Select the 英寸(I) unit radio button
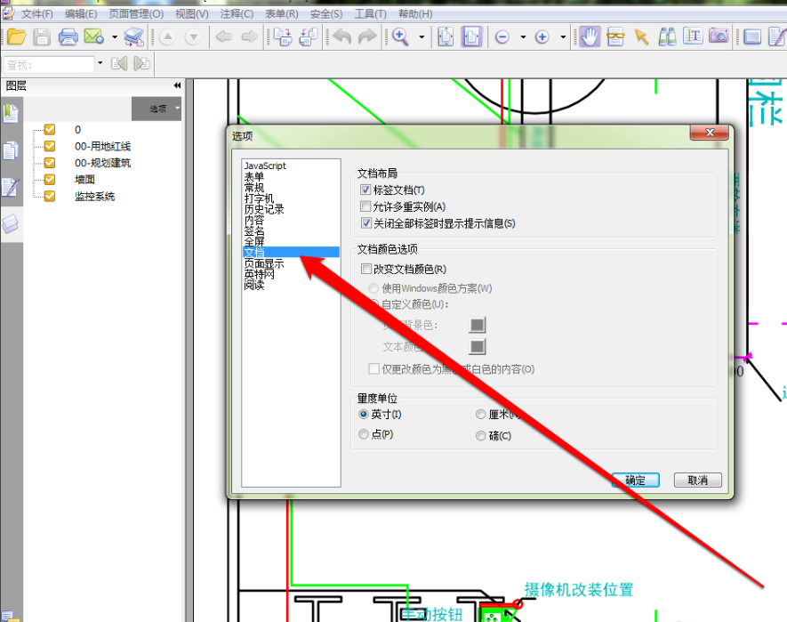 click(364, 415)
